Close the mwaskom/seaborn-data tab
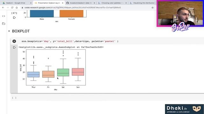 click(94, 3)
